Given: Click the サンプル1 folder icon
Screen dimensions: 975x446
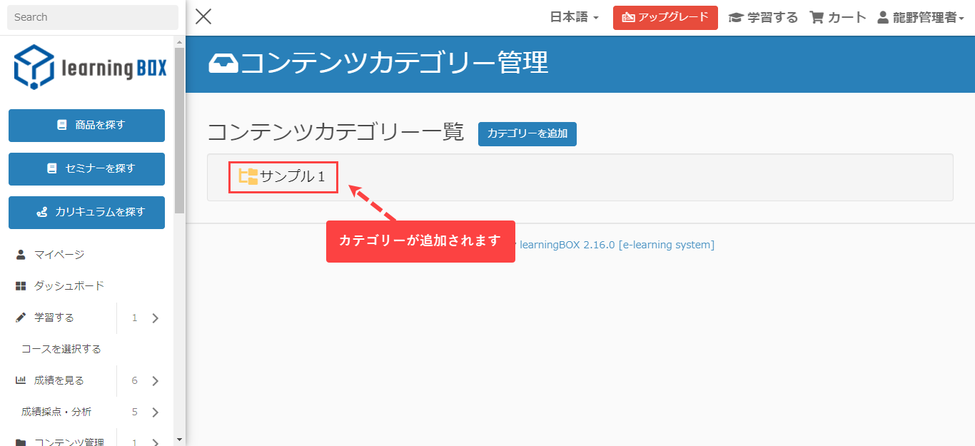Looking at the screenshot, I should click(248, 176).
